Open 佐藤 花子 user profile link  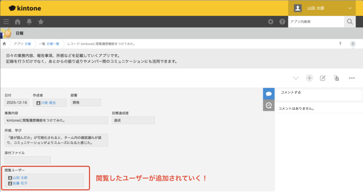point(20,183)
